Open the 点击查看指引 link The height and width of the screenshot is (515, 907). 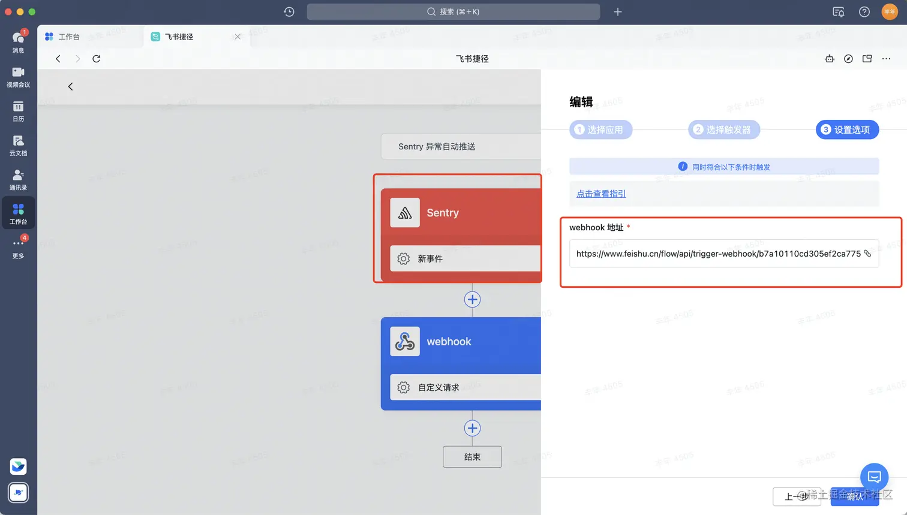(x=601, y=194)
